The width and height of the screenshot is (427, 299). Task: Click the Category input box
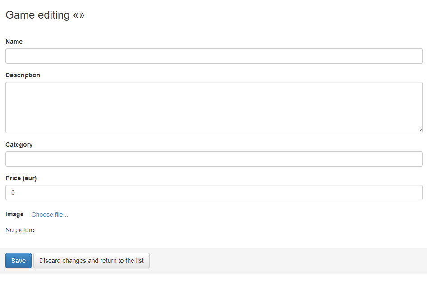(214, 159)
